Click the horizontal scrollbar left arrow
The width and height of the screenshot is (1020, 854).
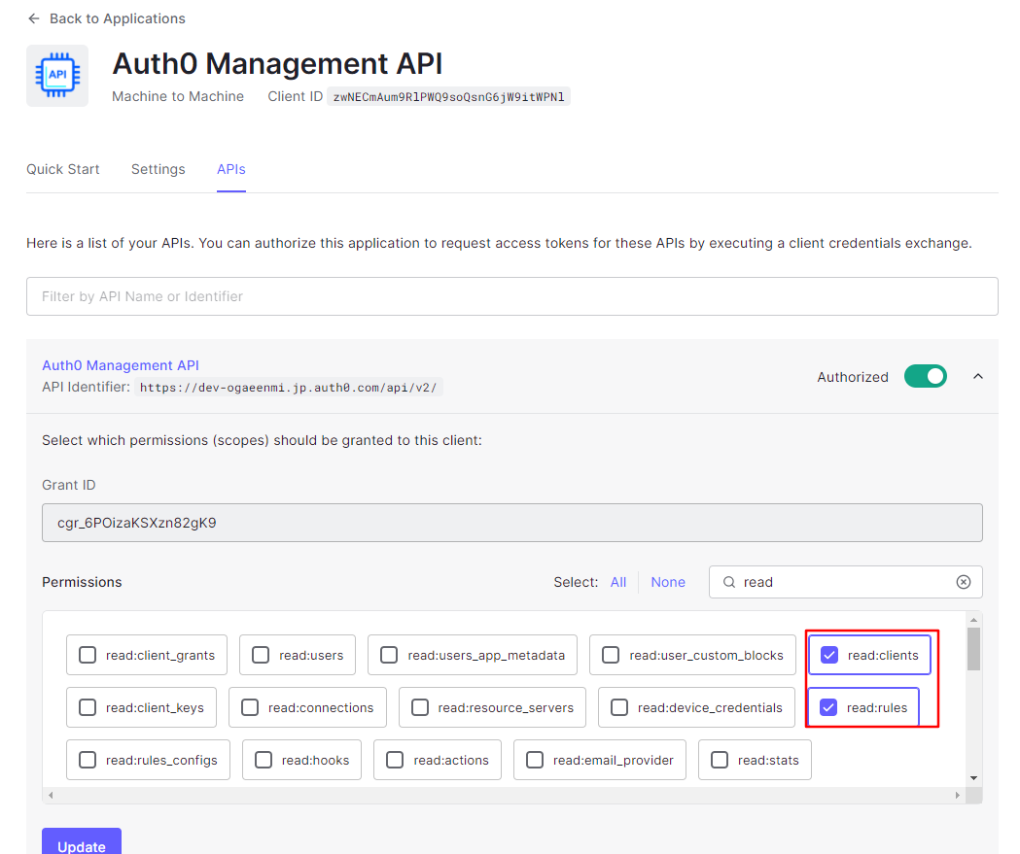tap(51, 795)
